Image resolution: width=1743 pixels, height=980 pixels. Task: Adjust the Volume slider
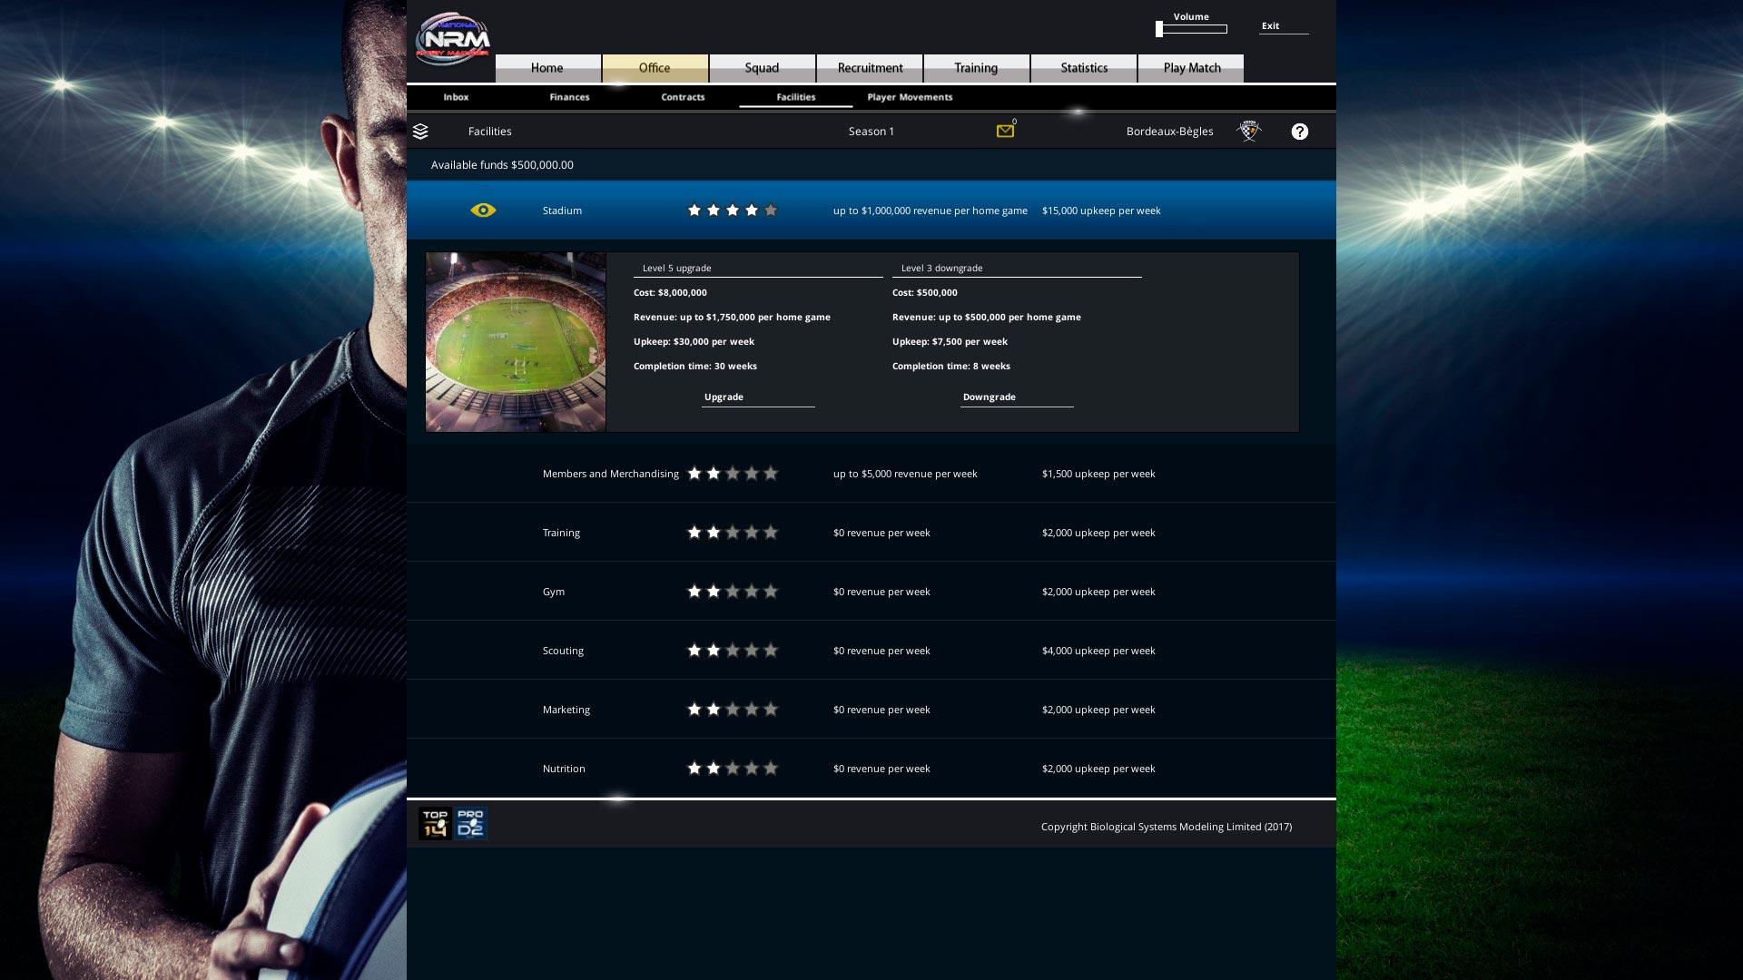tap(1191, 29)
